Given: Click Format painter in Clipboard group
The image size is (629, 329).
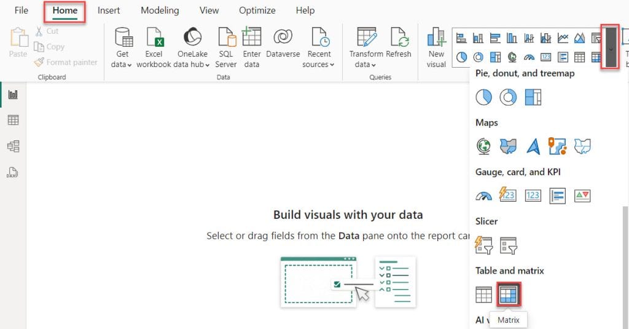Looking at the screenshot, I should [66, 62].
